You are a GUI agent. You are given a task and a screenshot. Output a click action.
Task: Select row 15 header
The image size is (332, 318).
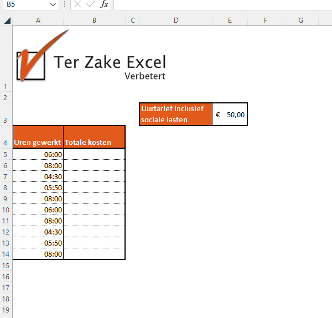tap(6, 265)
